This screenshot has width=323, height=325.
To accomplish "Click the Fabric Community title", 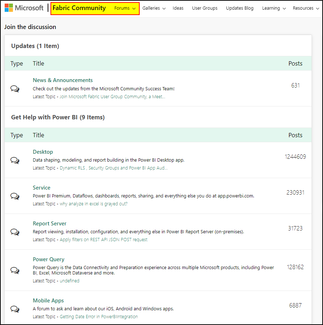I will pyautogui.click(x=79, y=8).
